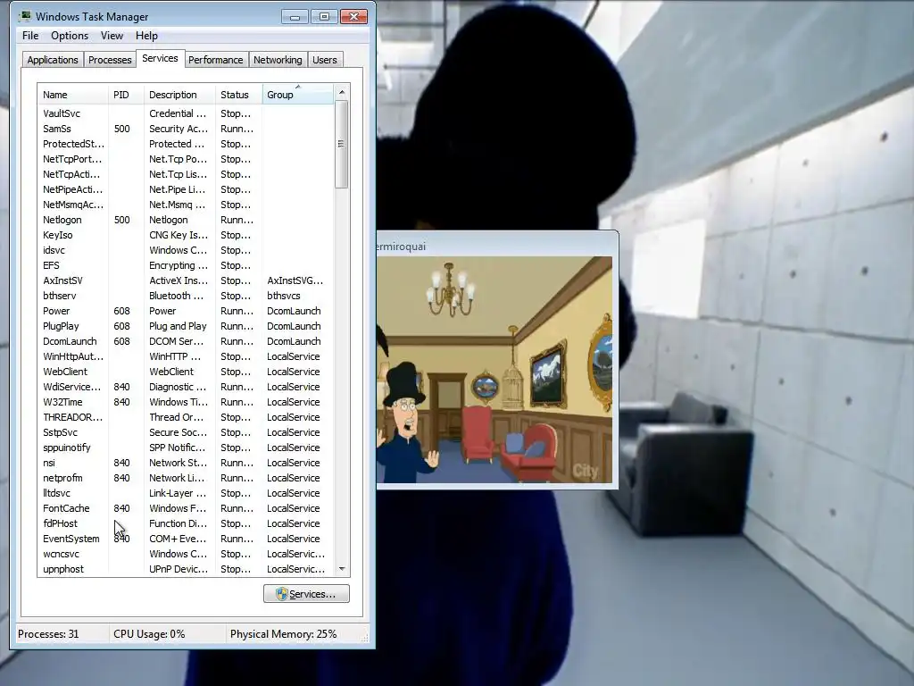Switch to the Processes tab
This screenshot has height=686, width=914.
(110, 60)
